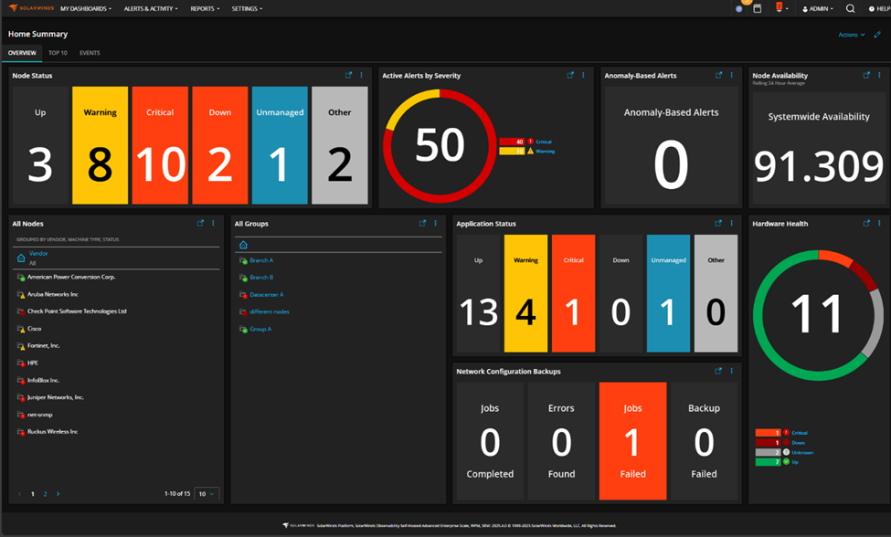
Task: Open Help link in top bar
Action: tap(879, 8)
